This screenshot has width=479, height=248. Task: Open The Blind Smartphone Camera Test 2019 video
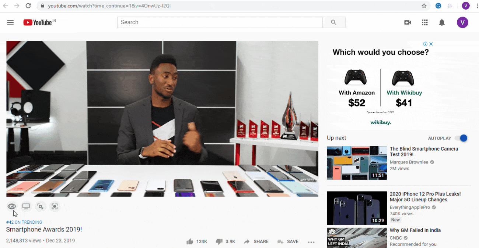(x=424, y=151)
